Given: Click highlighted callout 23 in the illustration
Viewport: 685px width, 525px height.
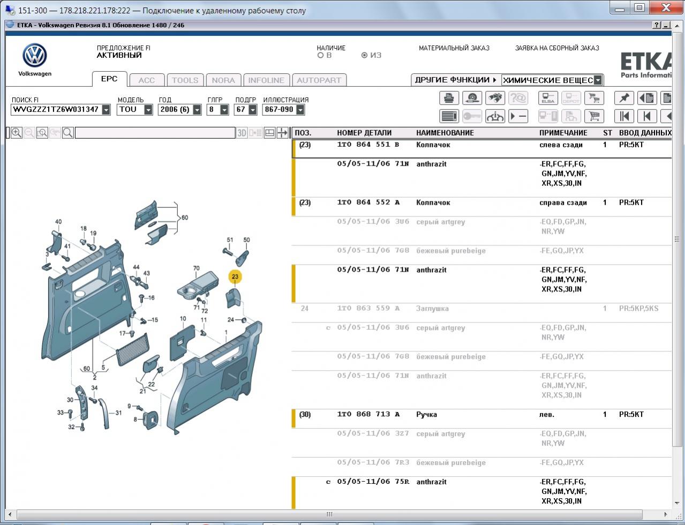Looking at the screenshot, I should [235, 277].
